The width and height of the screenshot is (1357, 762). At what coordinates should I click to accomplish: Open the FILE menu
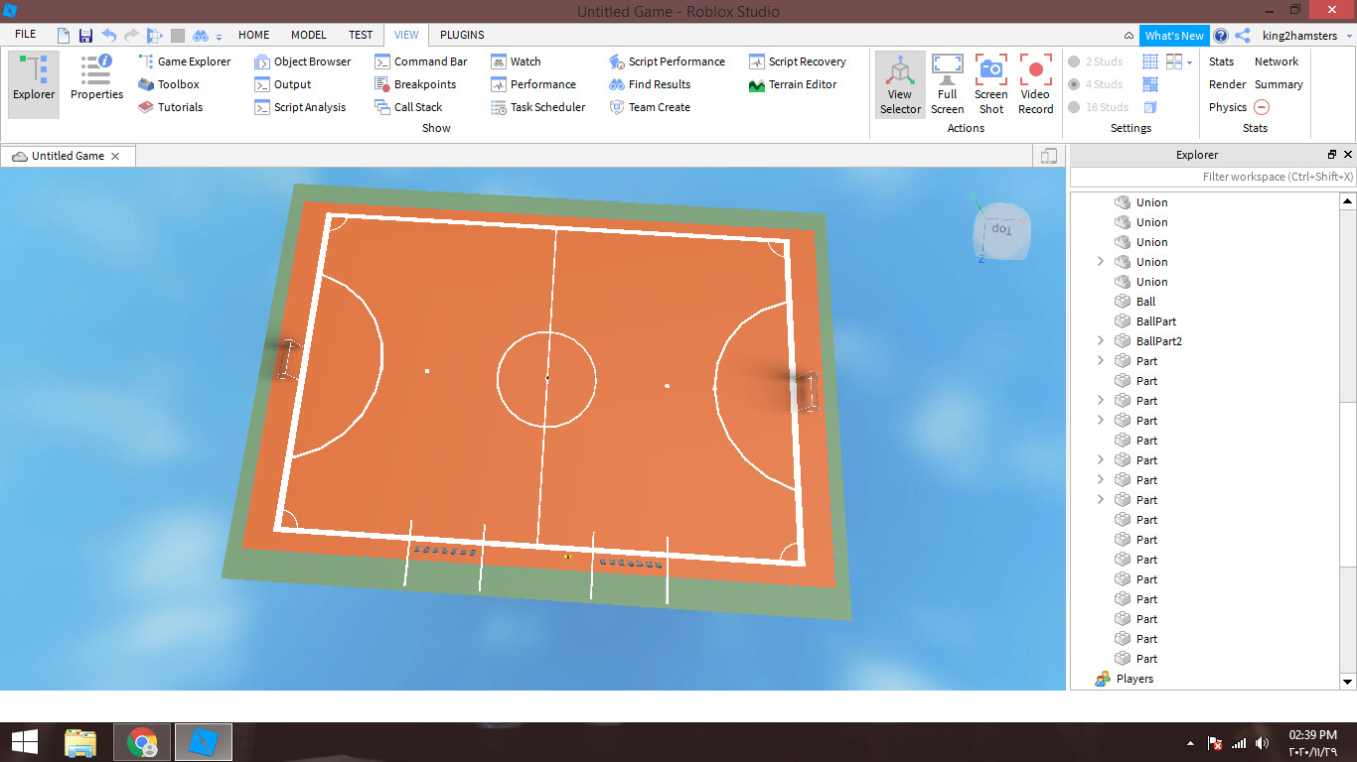pyautogui.click(x=25, y=35)
